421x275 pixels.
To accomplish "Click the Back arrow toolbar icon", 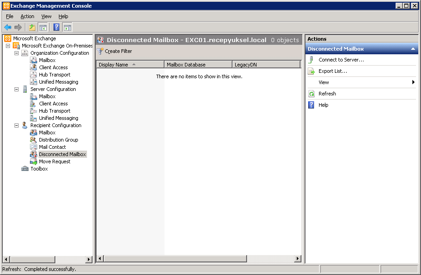I will [8, 27].
